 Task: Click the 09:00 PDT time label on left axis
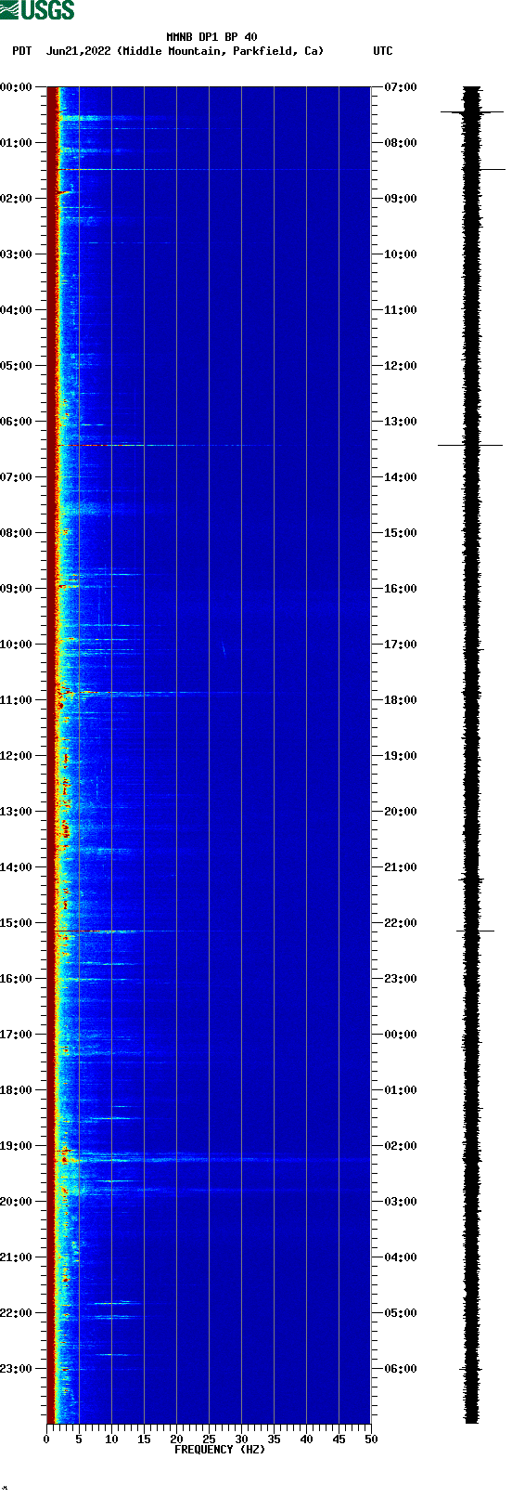click(17, 589)
